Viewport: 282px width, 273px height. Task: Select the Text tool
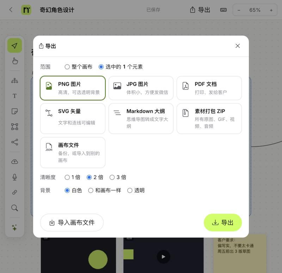click(14, 96)
